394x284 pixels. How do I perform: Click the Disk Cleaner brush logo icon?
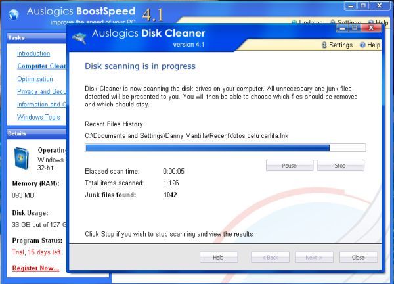tap(79, 38)
